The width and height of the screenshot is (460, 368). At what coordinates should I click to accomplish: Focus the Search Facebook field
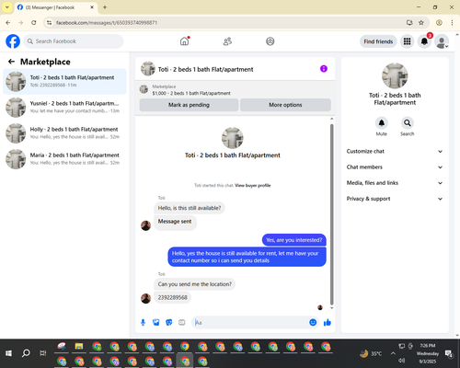pyautogui.click(x=74, y=41)
